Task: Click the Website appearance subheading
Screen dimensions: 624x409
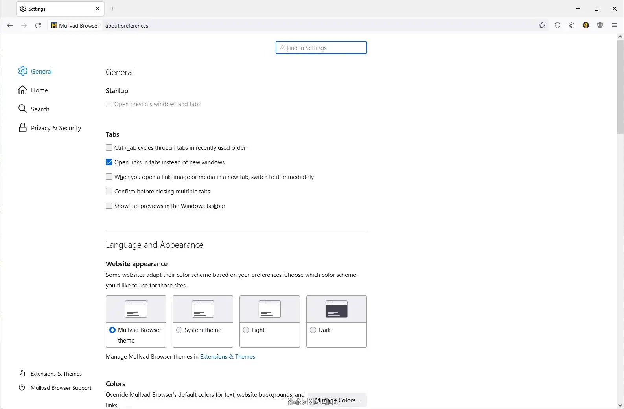Action: coord(136,264)
